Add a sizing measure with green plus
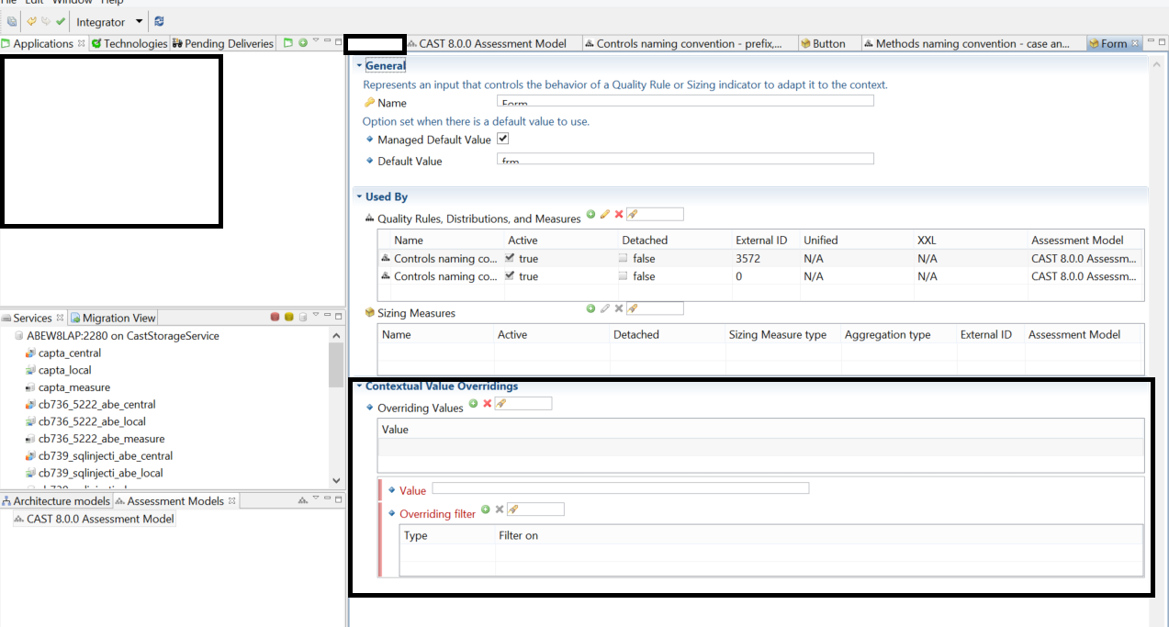Image resolution: width=1169 pixels, height=627 pixels. 590,308
